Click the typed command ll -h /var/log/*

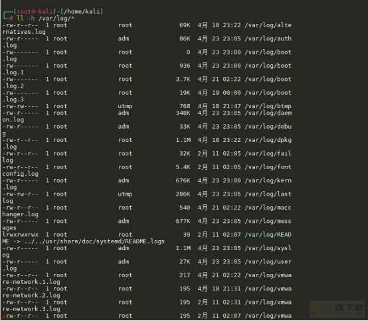(45, 19)
